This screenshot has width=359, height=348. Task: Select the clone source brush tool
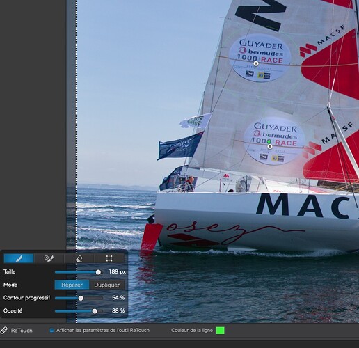click(49, 258)
